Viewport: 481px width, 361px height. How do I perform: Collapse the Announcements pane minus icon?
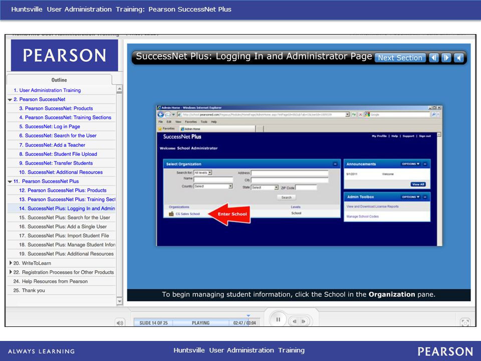[x=425, y=164]
